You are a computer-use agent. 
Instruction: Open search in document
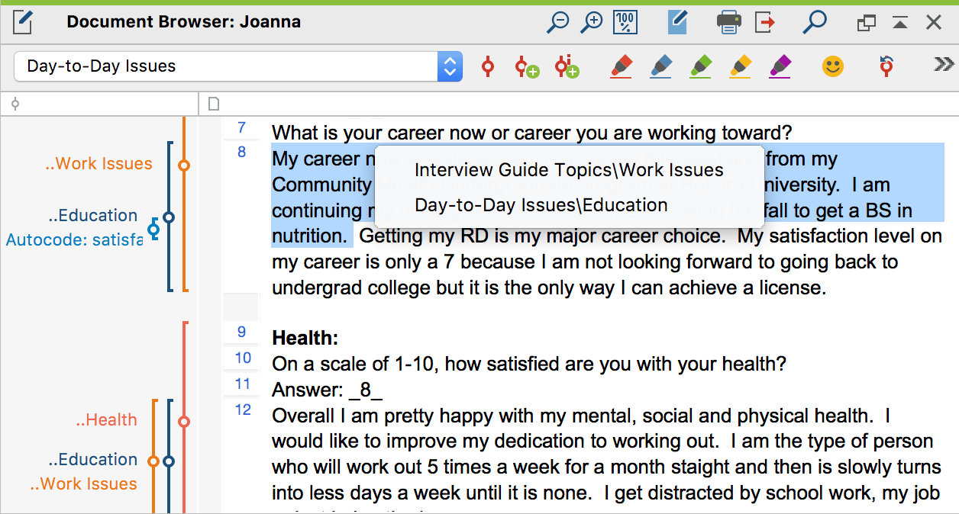(815, 22)
